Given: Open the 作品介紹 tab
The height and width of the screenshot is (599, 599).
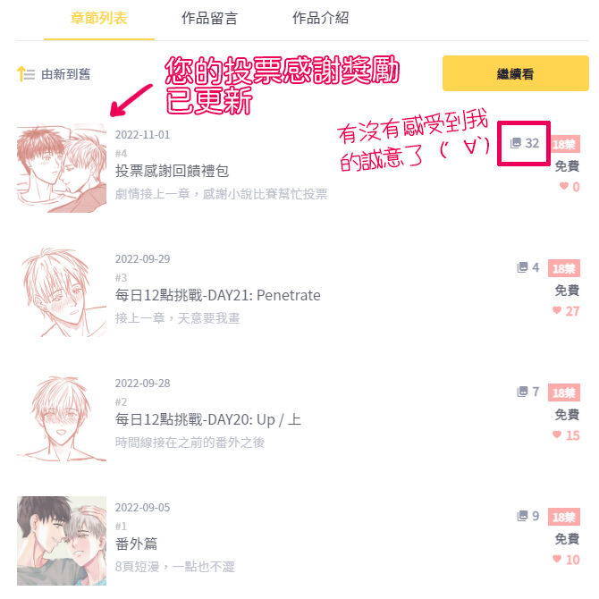Looking at the screenshot, I should coord(320,18).
